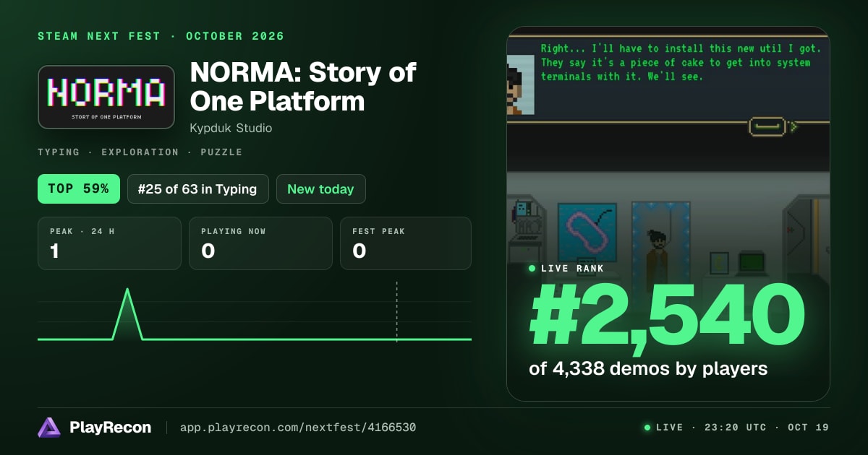Click the 'LIVE RANK' label
The width and height of the screenshot is (868, 455).
pos(572,269)
